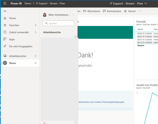Viewport: 158px width, 124px height.
Task: Click the Kommentare button label
Action: click(114, 11)
